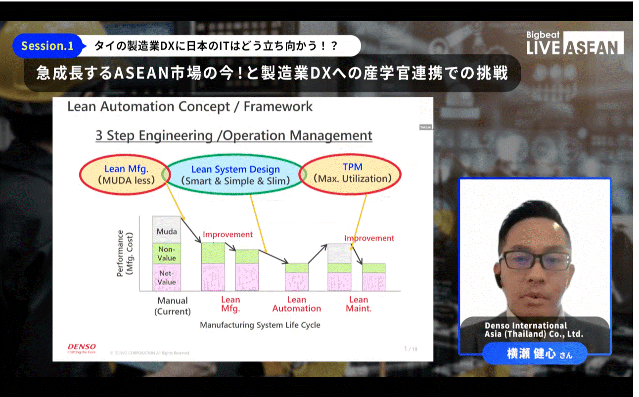Select the speaker webcam video thumbnail
639x397 pixels.
point(535,266)
